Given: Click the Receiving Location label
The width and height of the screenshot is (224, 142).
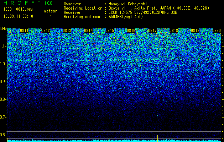Looking at the screenshot, I should point(83,8).
